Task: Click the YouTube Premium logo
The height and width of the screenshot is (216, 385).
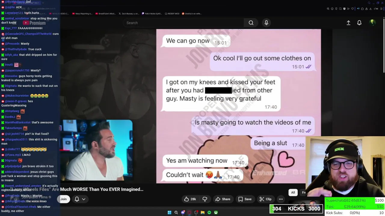Action: point(34,23)
